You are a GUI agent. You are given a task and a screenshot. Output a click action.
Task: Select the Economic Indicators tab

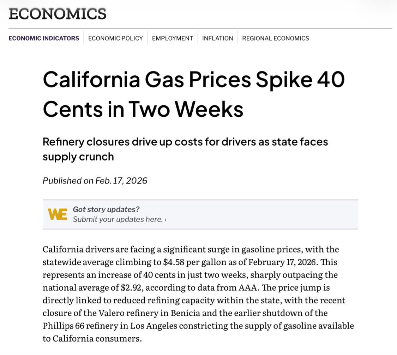44,38
